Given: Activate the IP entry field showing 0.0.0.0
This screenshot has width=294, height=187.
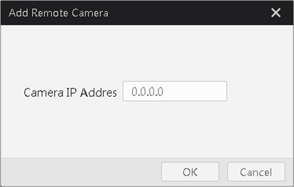Looking at the screenshot, I should click(175, 91).
